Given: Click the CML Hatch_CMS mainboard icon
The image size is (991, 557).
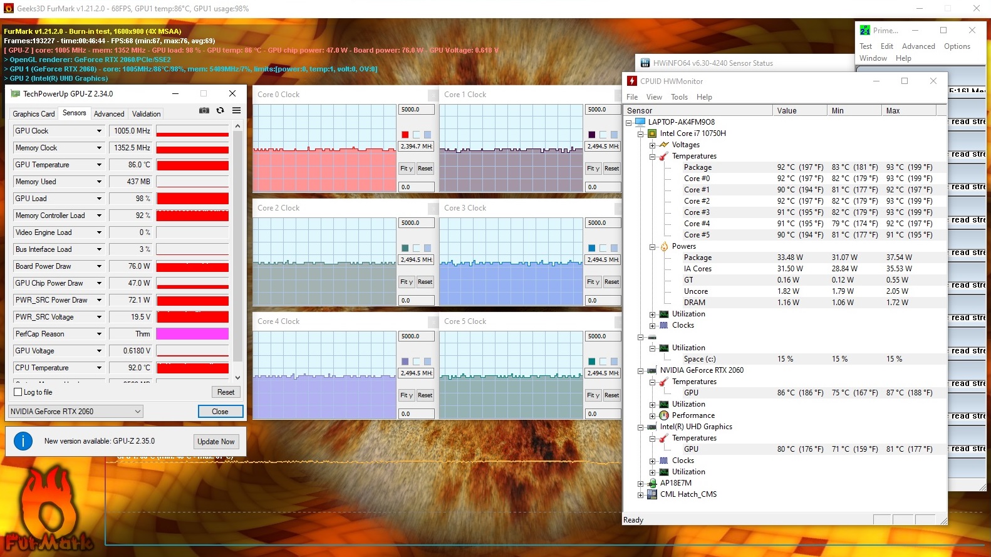Looking at the screenshot, I should tap(652, 494).
